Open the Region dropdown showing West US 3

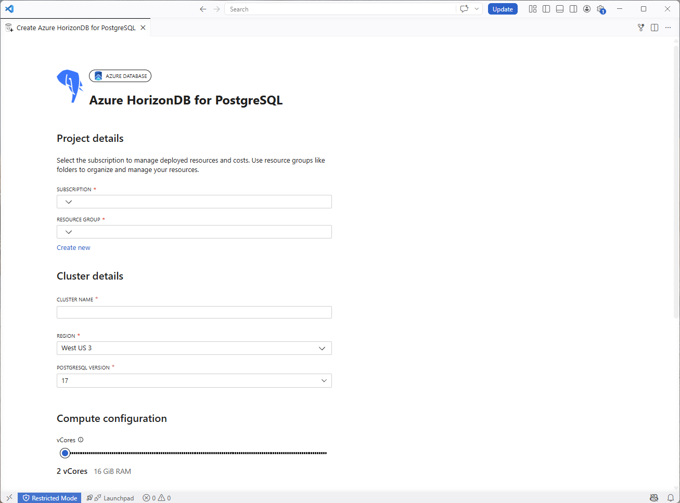tap(194, 348)
